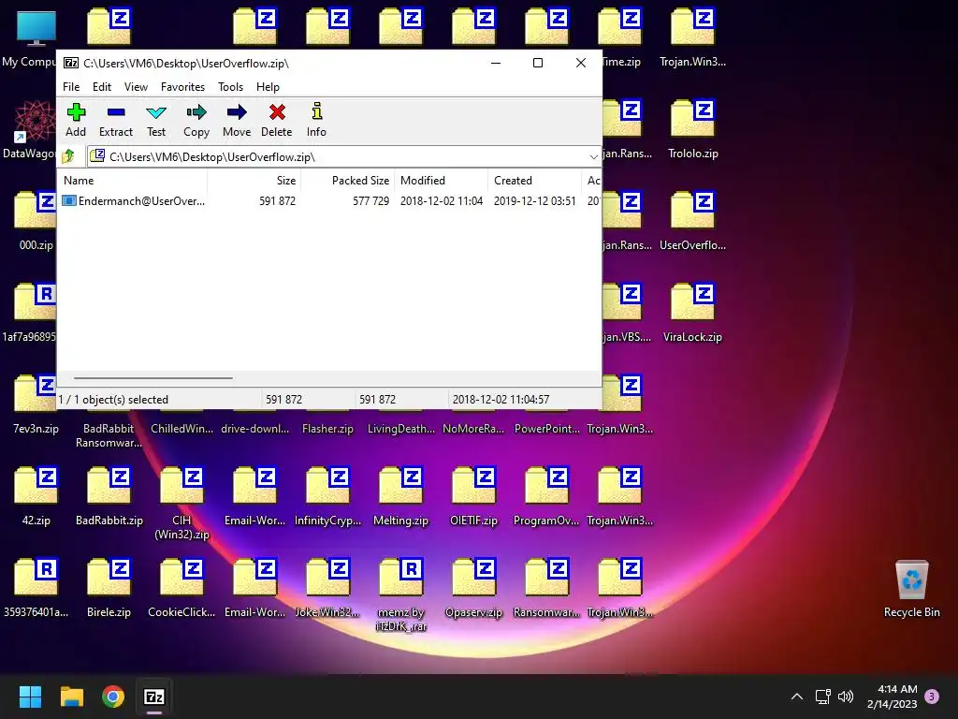The height and width of the screenshot is (719, 958).
Task: Expand the address bar path dropdown
Action: (x=593, y=157)
